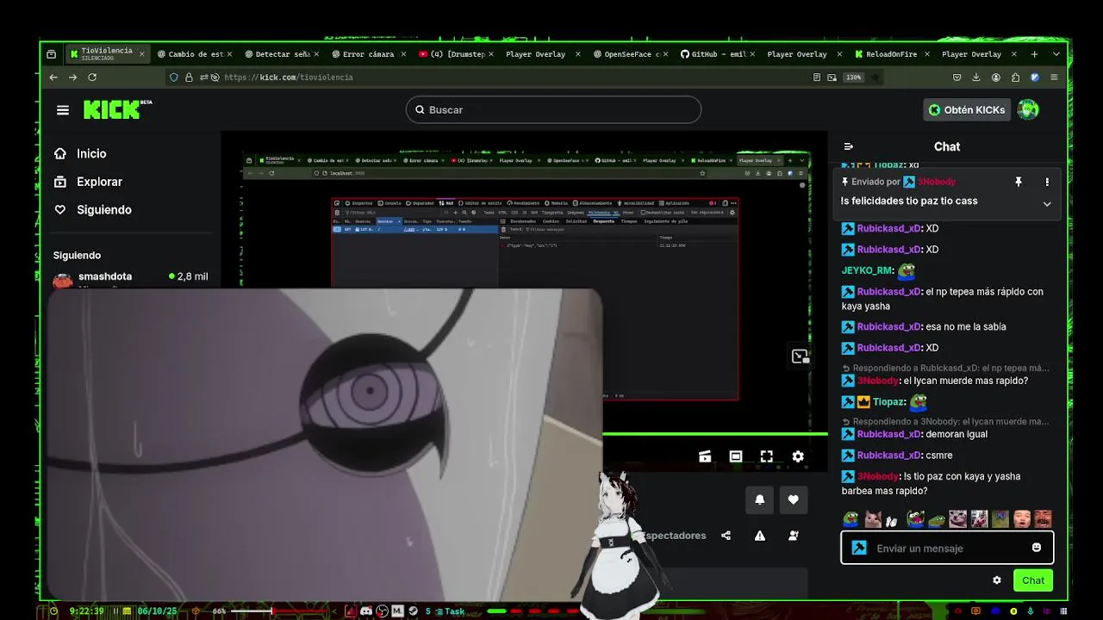The height and width of the screenshot is (620, 1103).
Task: Go back in browser history
Action: [53, 77]
